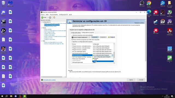Toggle 'Mostrar somente os programas' checkbox
This screenshot has height=98, width=175.
[x=72, y=39]
